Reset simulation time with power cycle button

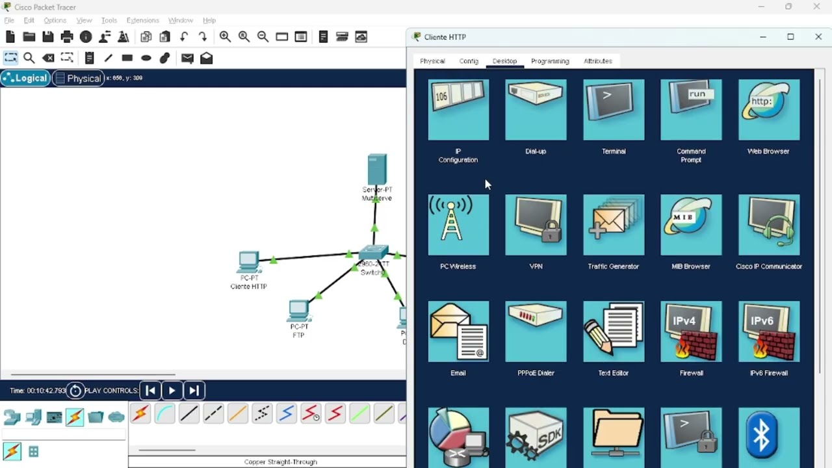click(x=75, y=391)
